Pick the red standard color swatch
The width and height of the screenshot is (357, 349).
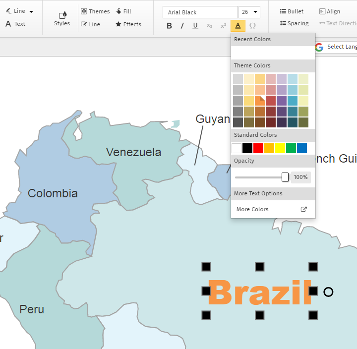point(258,148)
